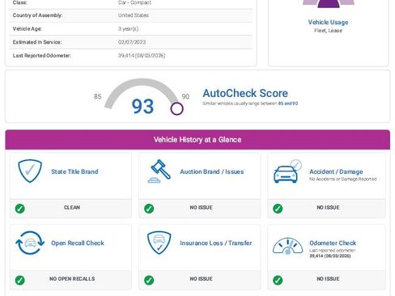Screen dimensions: 395x296
Task: Click the NO OPEN RECALLS status text
Action: [x=72, y=279]
